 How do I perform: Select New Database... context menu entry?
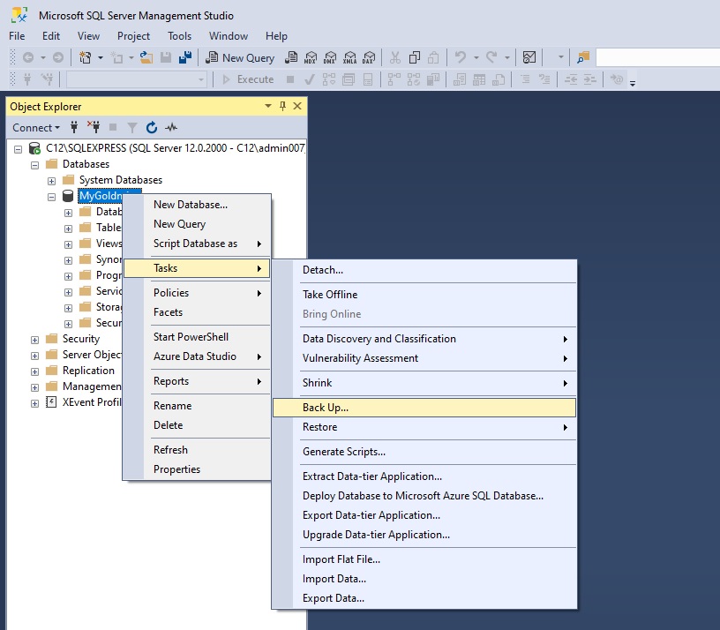(197, 205)
